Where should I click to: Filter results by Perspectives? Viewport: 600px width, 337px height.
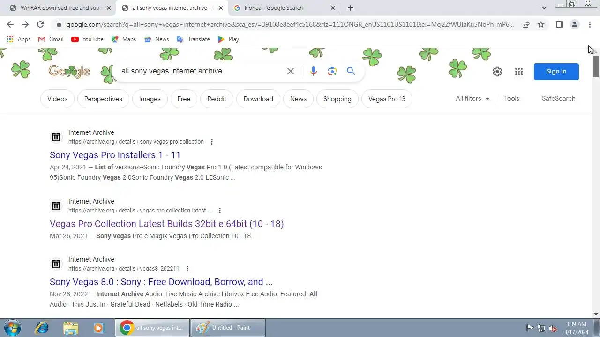(103, 99)
